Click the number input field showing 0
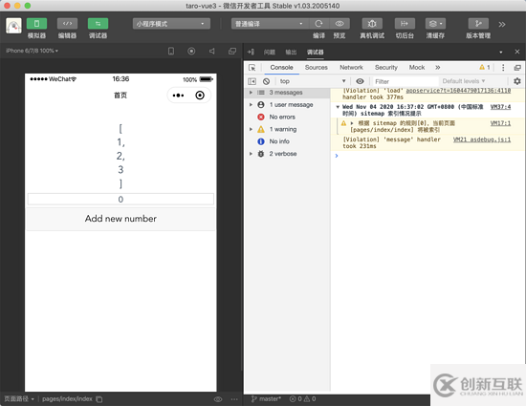This screenshot has width=526, height=406. click(121, 199)
